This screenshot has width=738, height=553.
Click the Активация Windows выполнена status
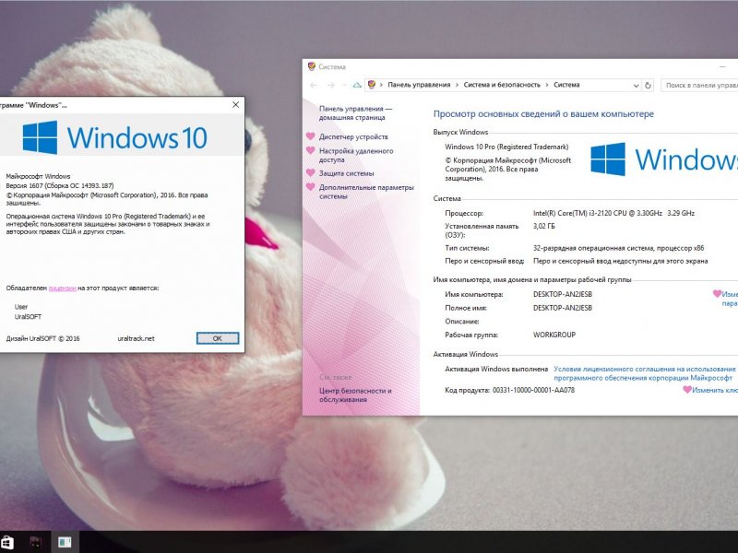pos(496,370)
